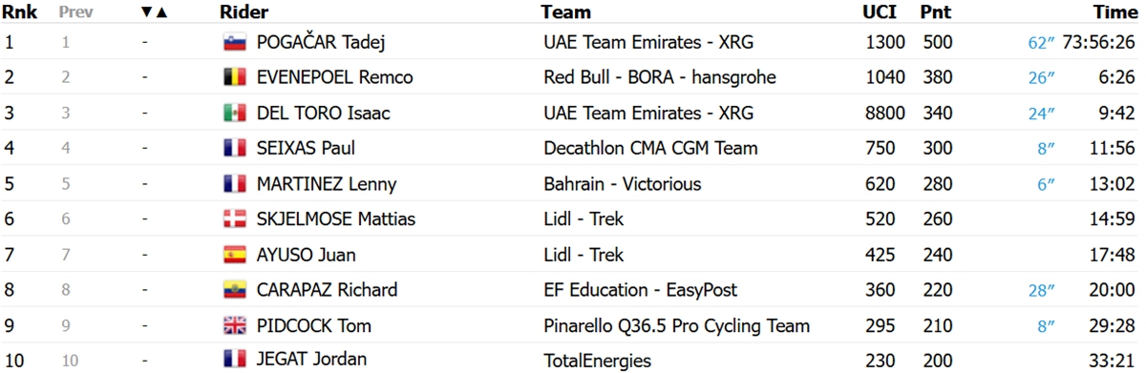Click the Belgian flag beside Evenepoel
This screenshot has width=1146, height=373.
234,78
